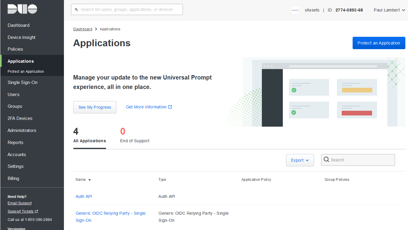The height and width of the screenshot is (230, 408).
Task: Expand the Versioning section at the sidebar bottom
Action: [x=16, y=229]
